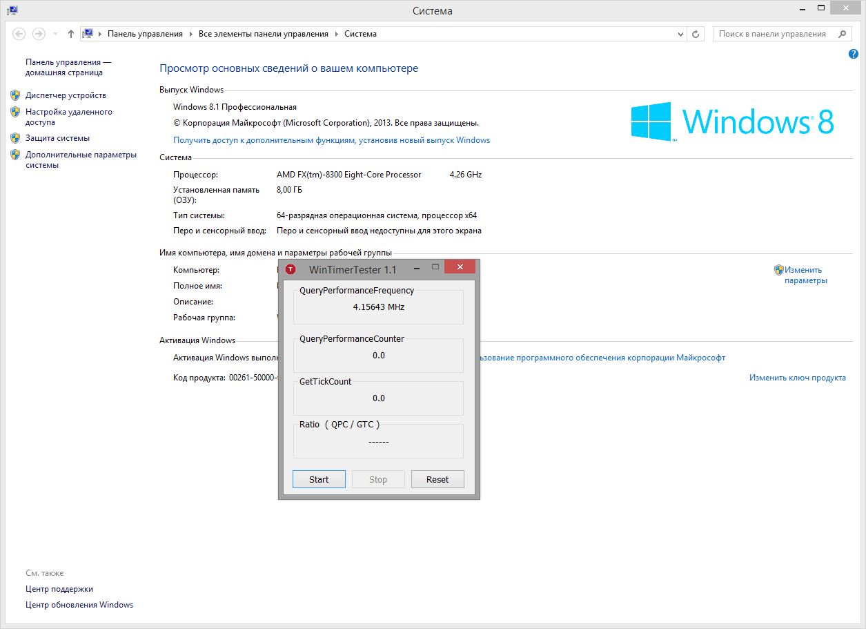Reset the WinTimerTester counters
The height and width of the screenshot is (629, 866).
tap(437, 479)
